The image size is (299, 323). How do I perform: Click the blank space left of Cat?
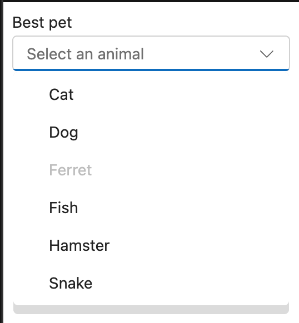pyautogui.click(x=31, y=94)
